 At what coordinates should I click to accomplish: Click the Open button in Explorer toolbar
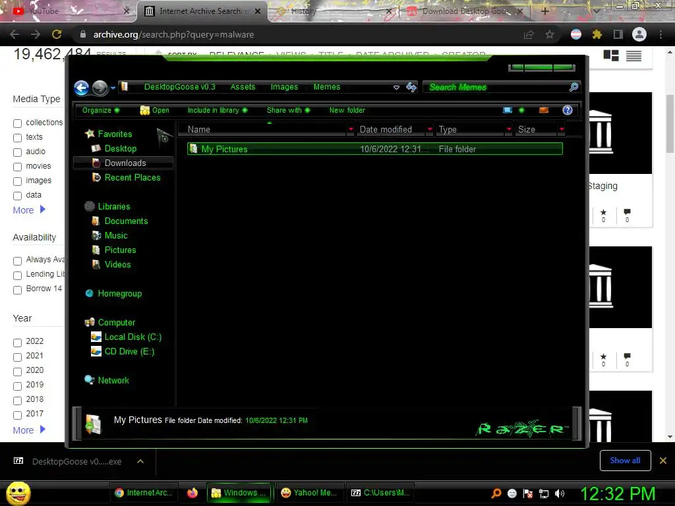154,110
